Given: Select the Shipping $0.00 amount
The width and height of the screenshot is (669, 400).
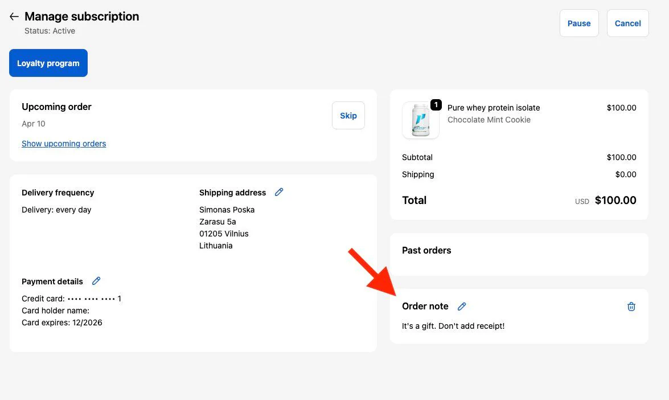Looking at the screenshot, I should coord(626,174).
